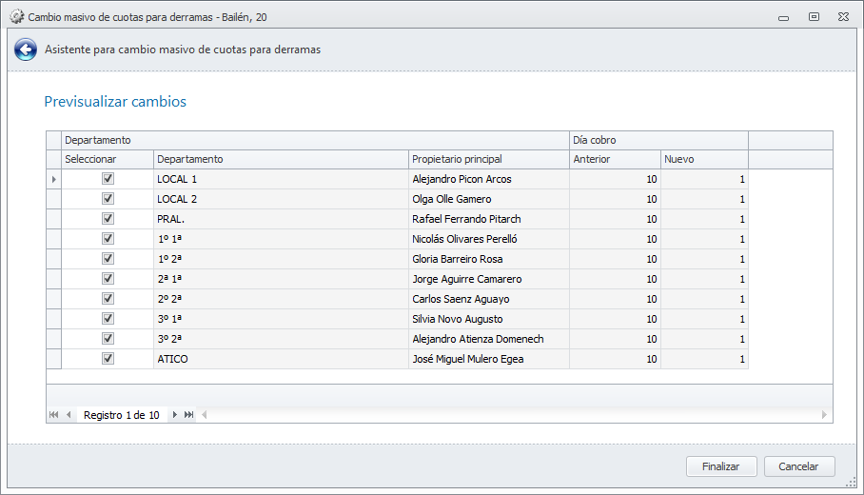Select the Nuevo cell for LOCAL 2

click(x=704, y=199)
